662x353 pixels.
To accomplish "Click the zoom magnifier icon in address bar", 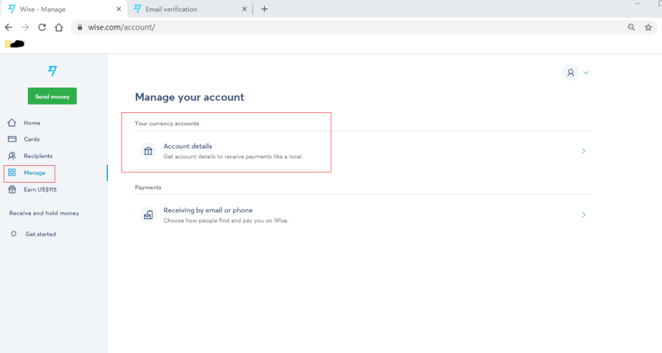I will 631,27.
